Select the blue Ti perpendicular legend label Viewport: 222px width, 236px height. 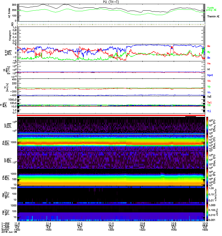(209, 111)
